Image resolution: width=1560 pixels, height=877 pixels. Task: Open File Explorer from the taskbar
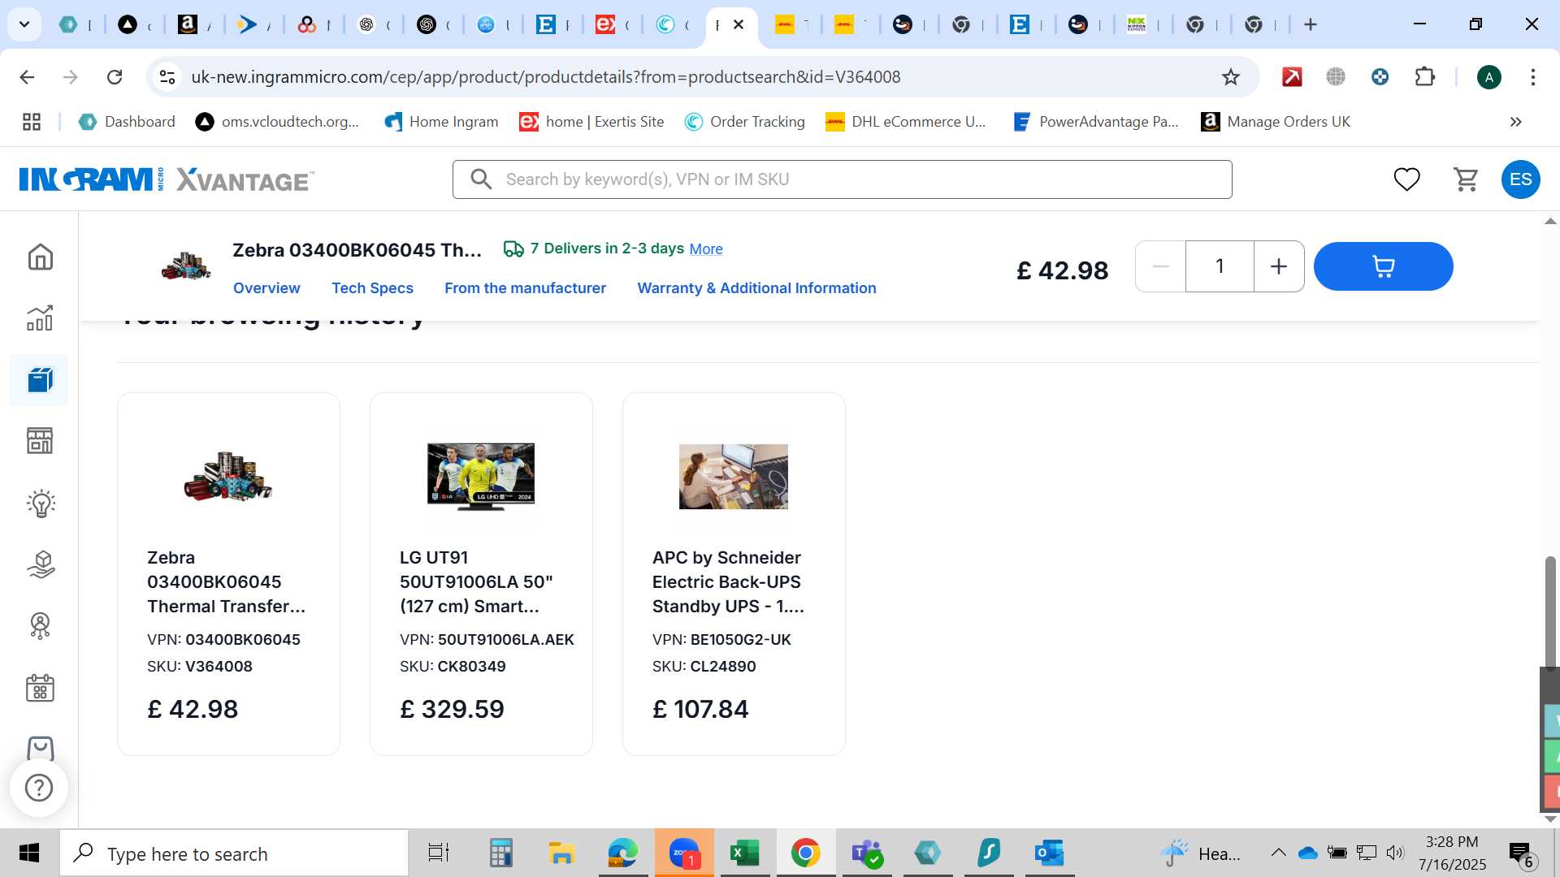pos(561,853)
